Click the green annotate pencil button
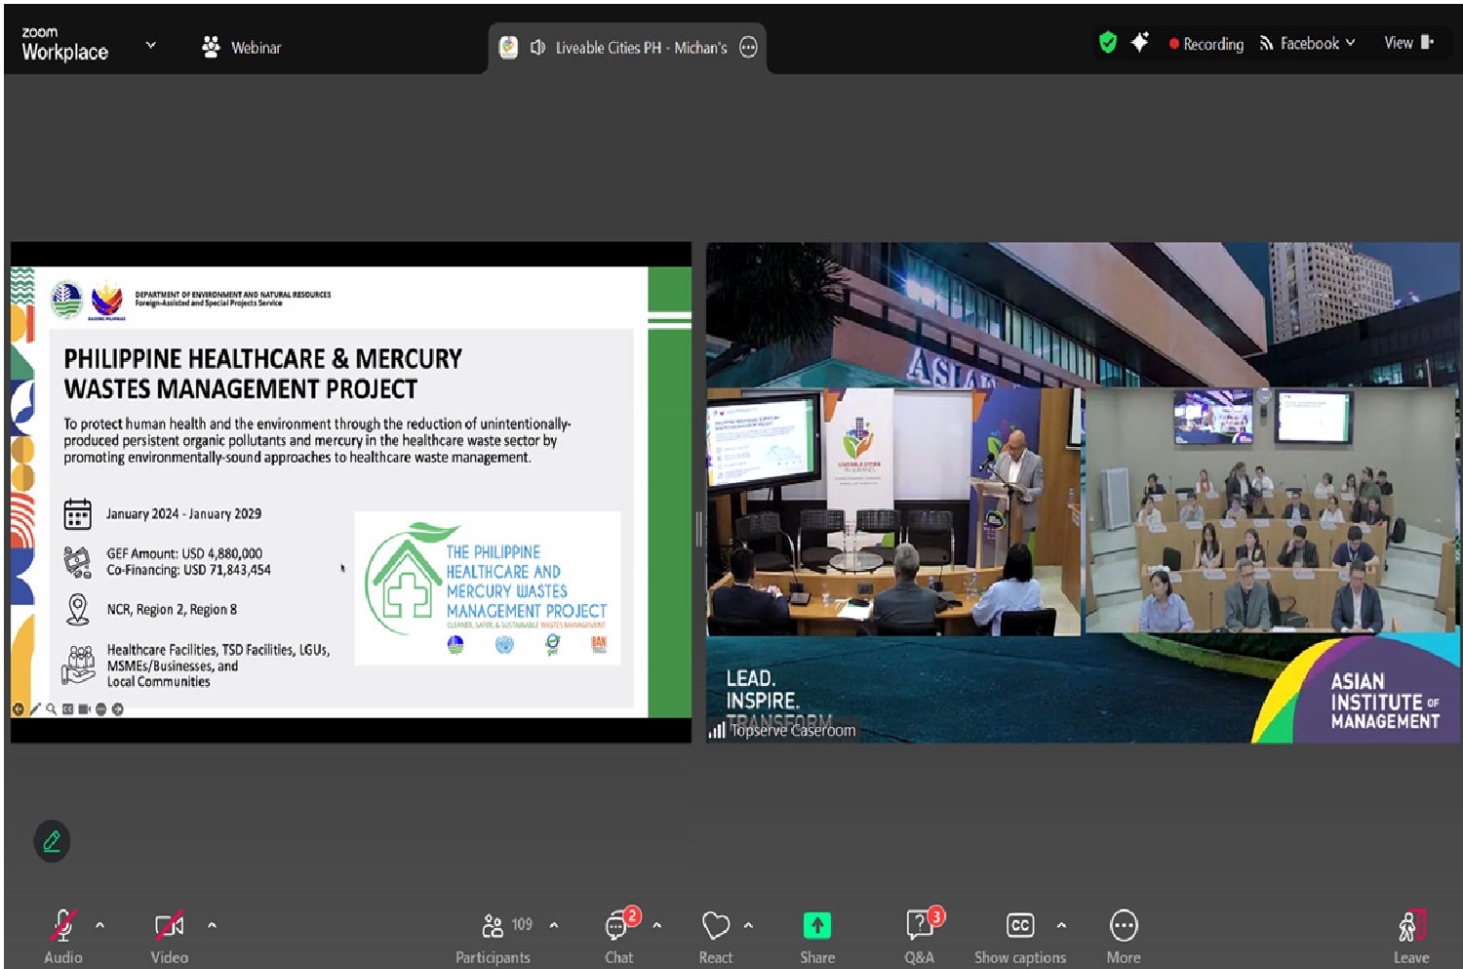 (x=52, y=841)
